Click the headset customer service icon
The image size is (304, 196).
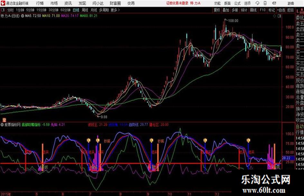pos(257,3)
